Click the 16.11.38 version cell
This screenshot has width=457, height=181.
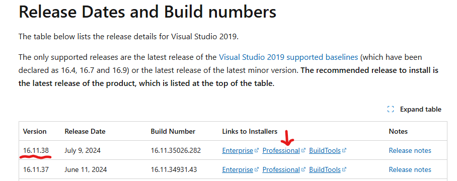36,151
